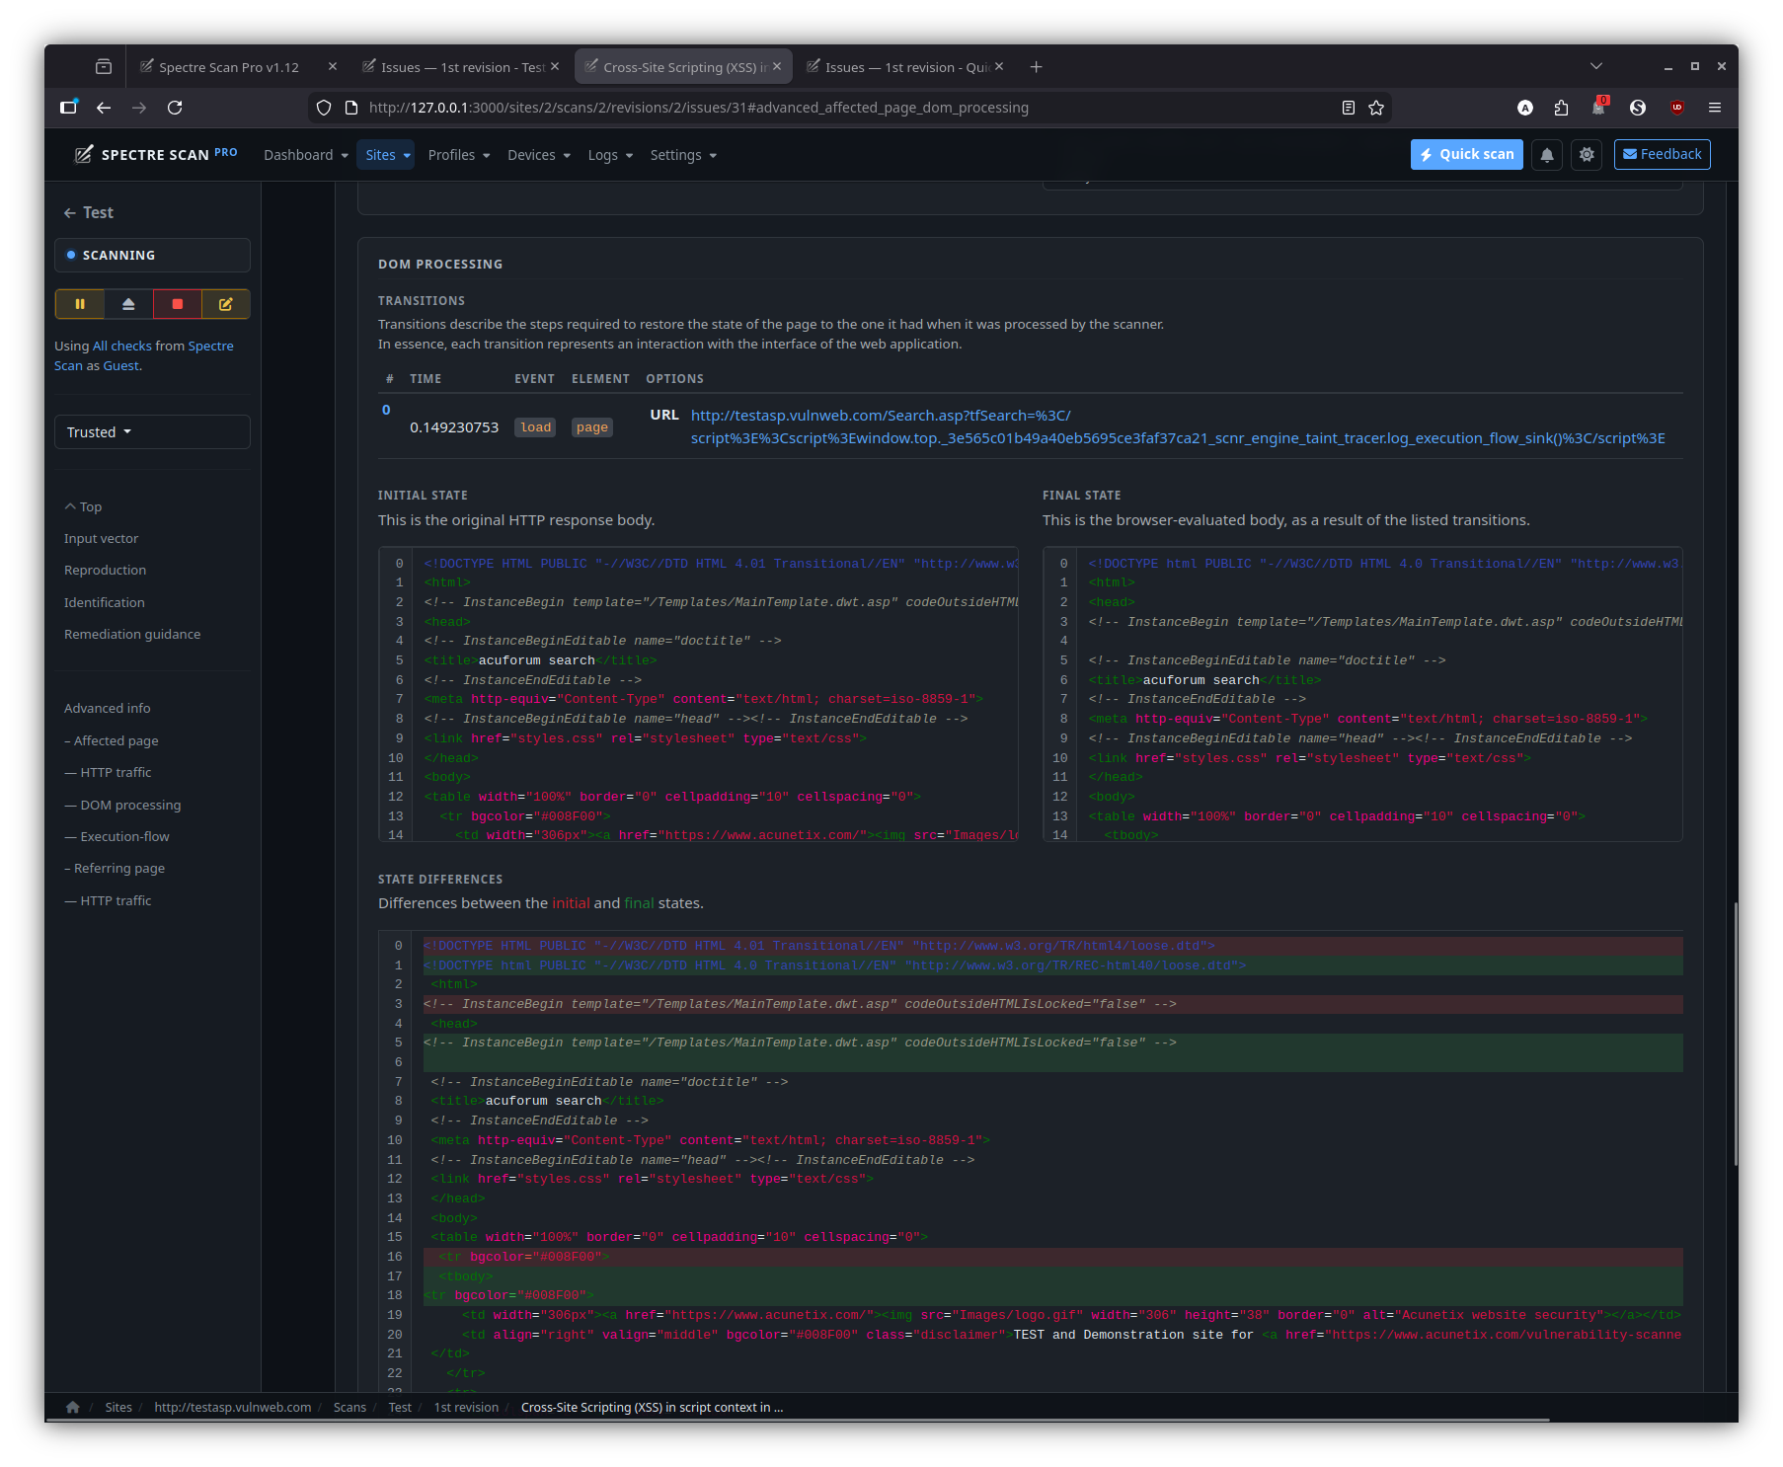The height and width of the screenshot is (1467, 1783).
Task: Open the list all tabs chevron
Action: pyautogui.click(x=1596, y=67)
